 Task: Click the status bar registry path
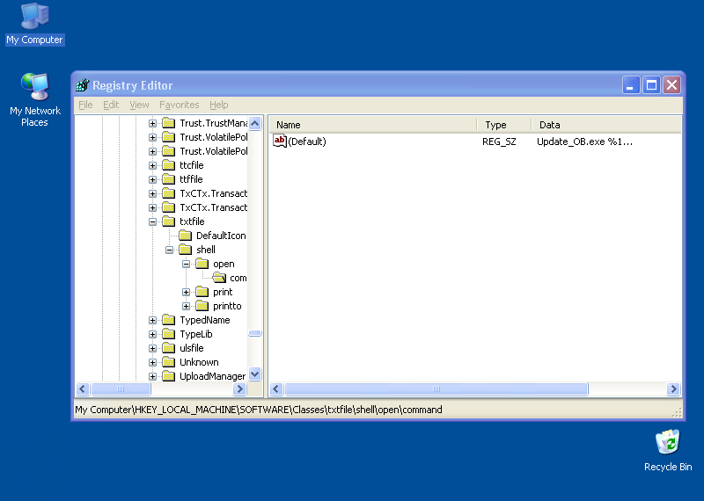(x=259, y=410)
